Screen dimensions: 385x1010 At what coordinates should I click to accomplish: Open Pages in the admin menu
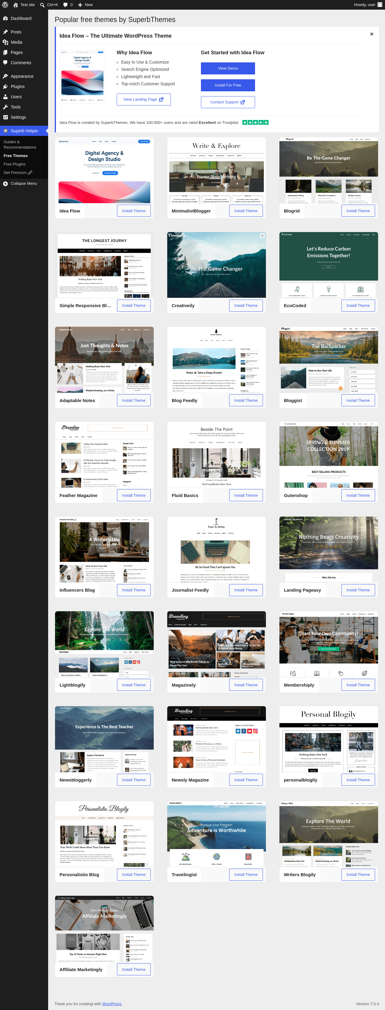pos(24,52)
